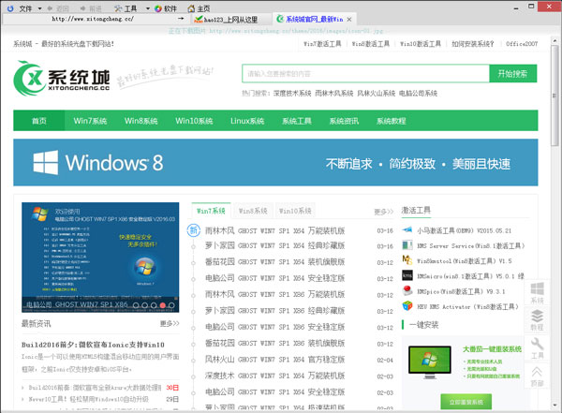Open 小马激活工具(OEM9) V2015.05.21 link
This screenshot has height=413, width=562.
[x=465, y=230]
